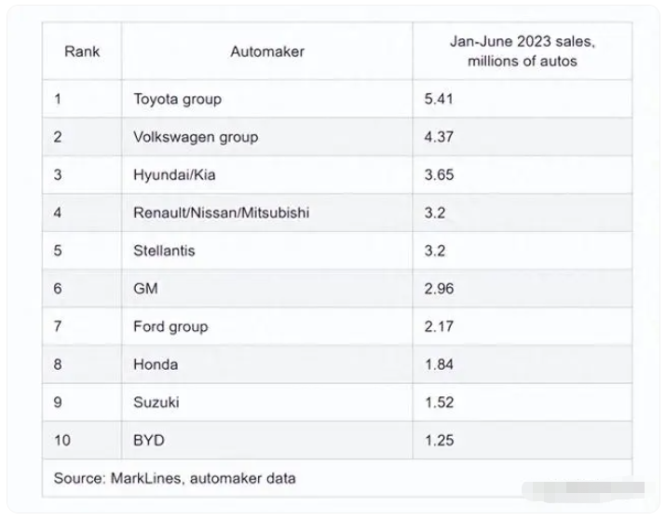
Task: Click the Volkswagen group cell
Action: pyautogui.click(x=196, y=137)
